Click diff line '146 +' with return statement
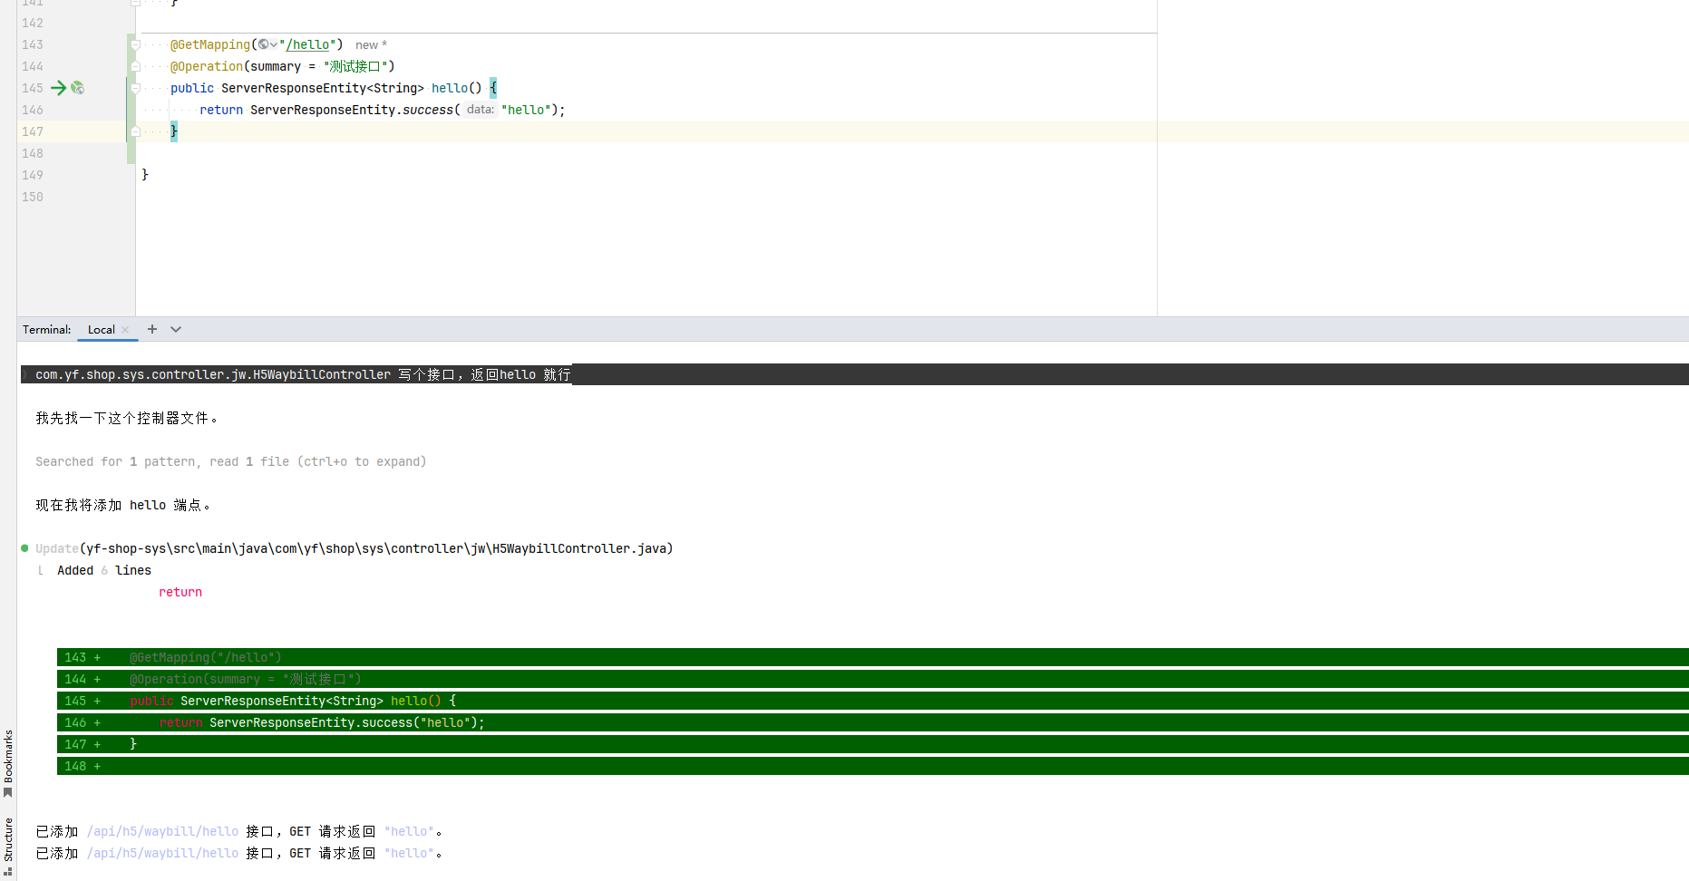This screenshot has width=1689, height=881. pos(872,722)
